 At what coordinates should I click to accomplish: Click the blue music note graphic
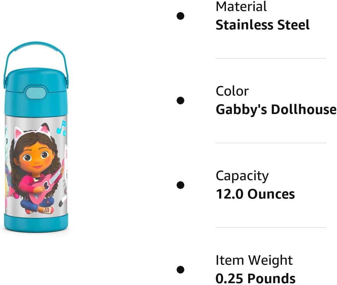[61, 128]
